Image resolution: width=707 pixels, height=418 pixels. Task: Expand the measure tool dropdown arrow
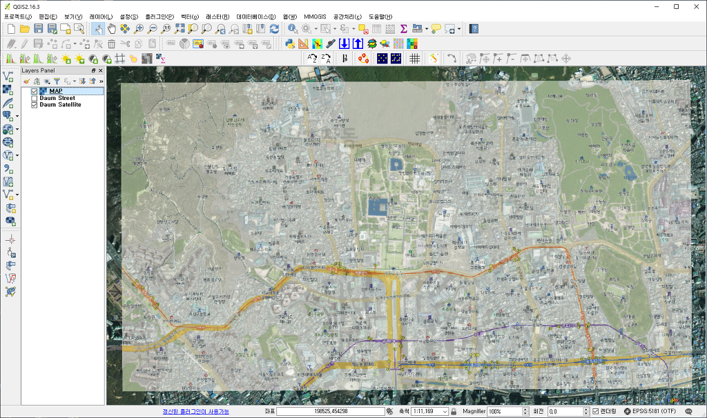tap(427, 29)
